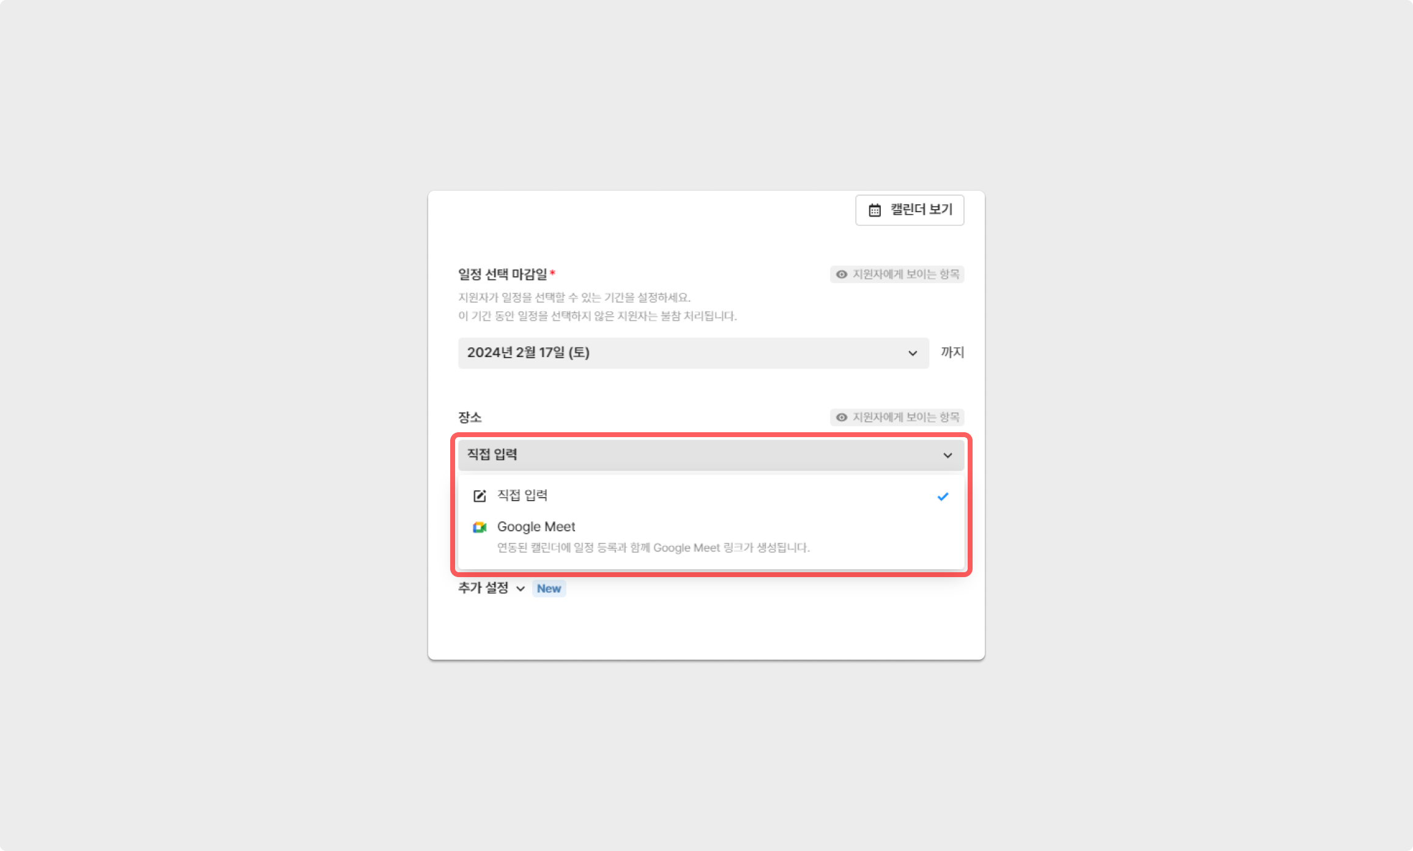Click the blue checkmark on 직접 입력
Image resolution: width=1413 pixels, height=851 pixels.
coord(943,496)
